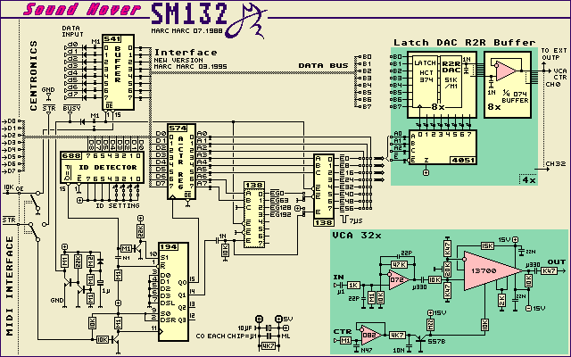Click the 082 op-amp near CTR
The height and width of the screenshot is (357, 571).
368,331
